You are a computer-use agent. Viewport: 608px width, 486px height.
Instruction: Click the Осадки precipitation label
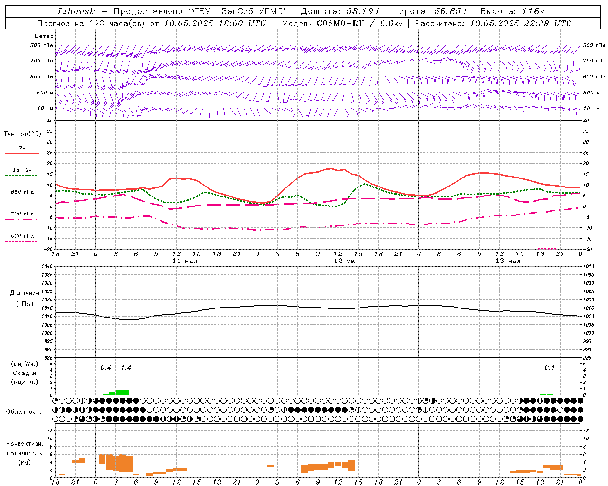[25, 373]
